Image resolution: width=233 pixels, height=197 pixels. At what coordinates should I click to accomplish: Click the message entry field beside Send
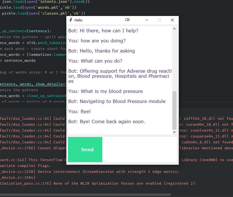(x=139, y=150)
